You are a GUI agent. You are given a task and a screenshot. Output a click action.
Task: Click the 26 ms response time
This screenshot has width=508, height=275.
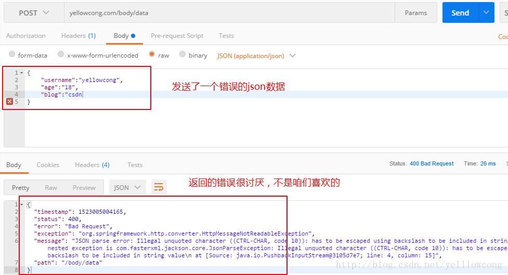[488, 163]
